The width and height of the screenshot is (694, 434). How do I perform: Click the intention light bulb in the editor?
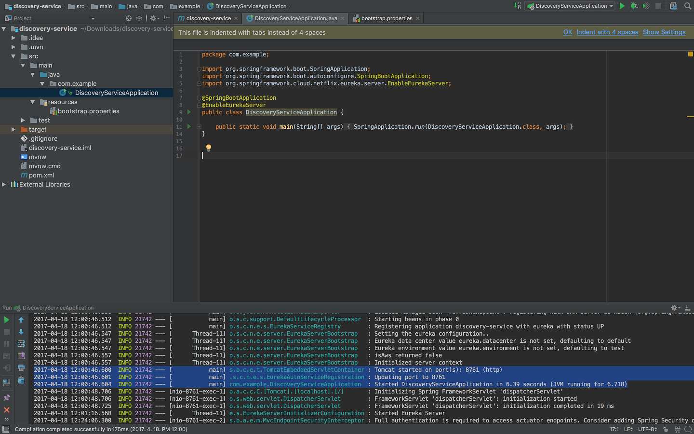(x=209, y=148)
